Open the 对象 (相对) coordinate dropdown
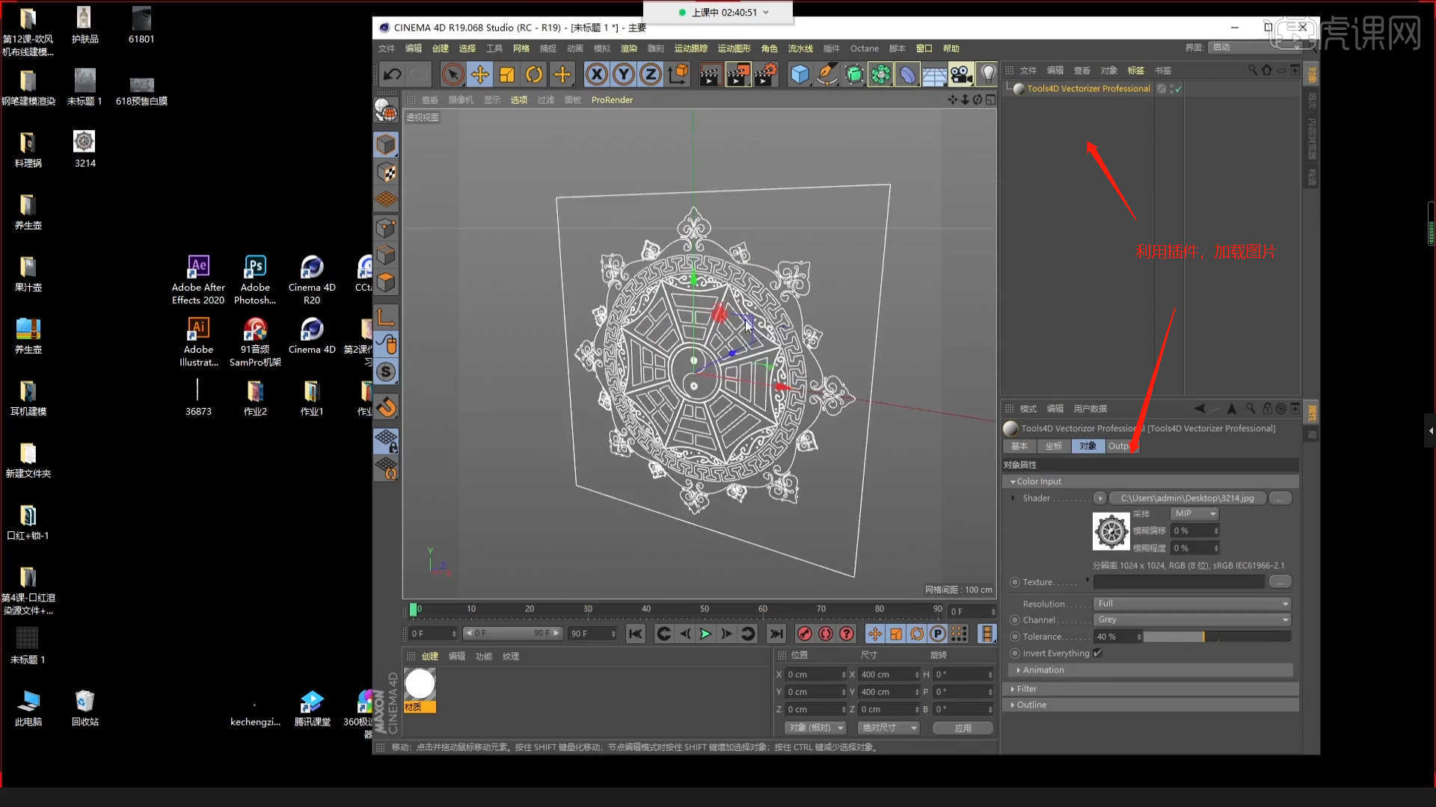 pyautogui.click(x=815, y=728)
